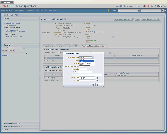This screenshot has width=167, height=134.
Task: Open View menu in Additional Address section
Action: pyautogui.click(x=55, y=70)
